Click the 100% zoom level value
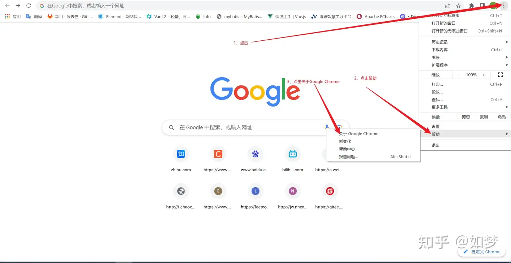Screen dimensions: 511x263 tap(471, 75)
